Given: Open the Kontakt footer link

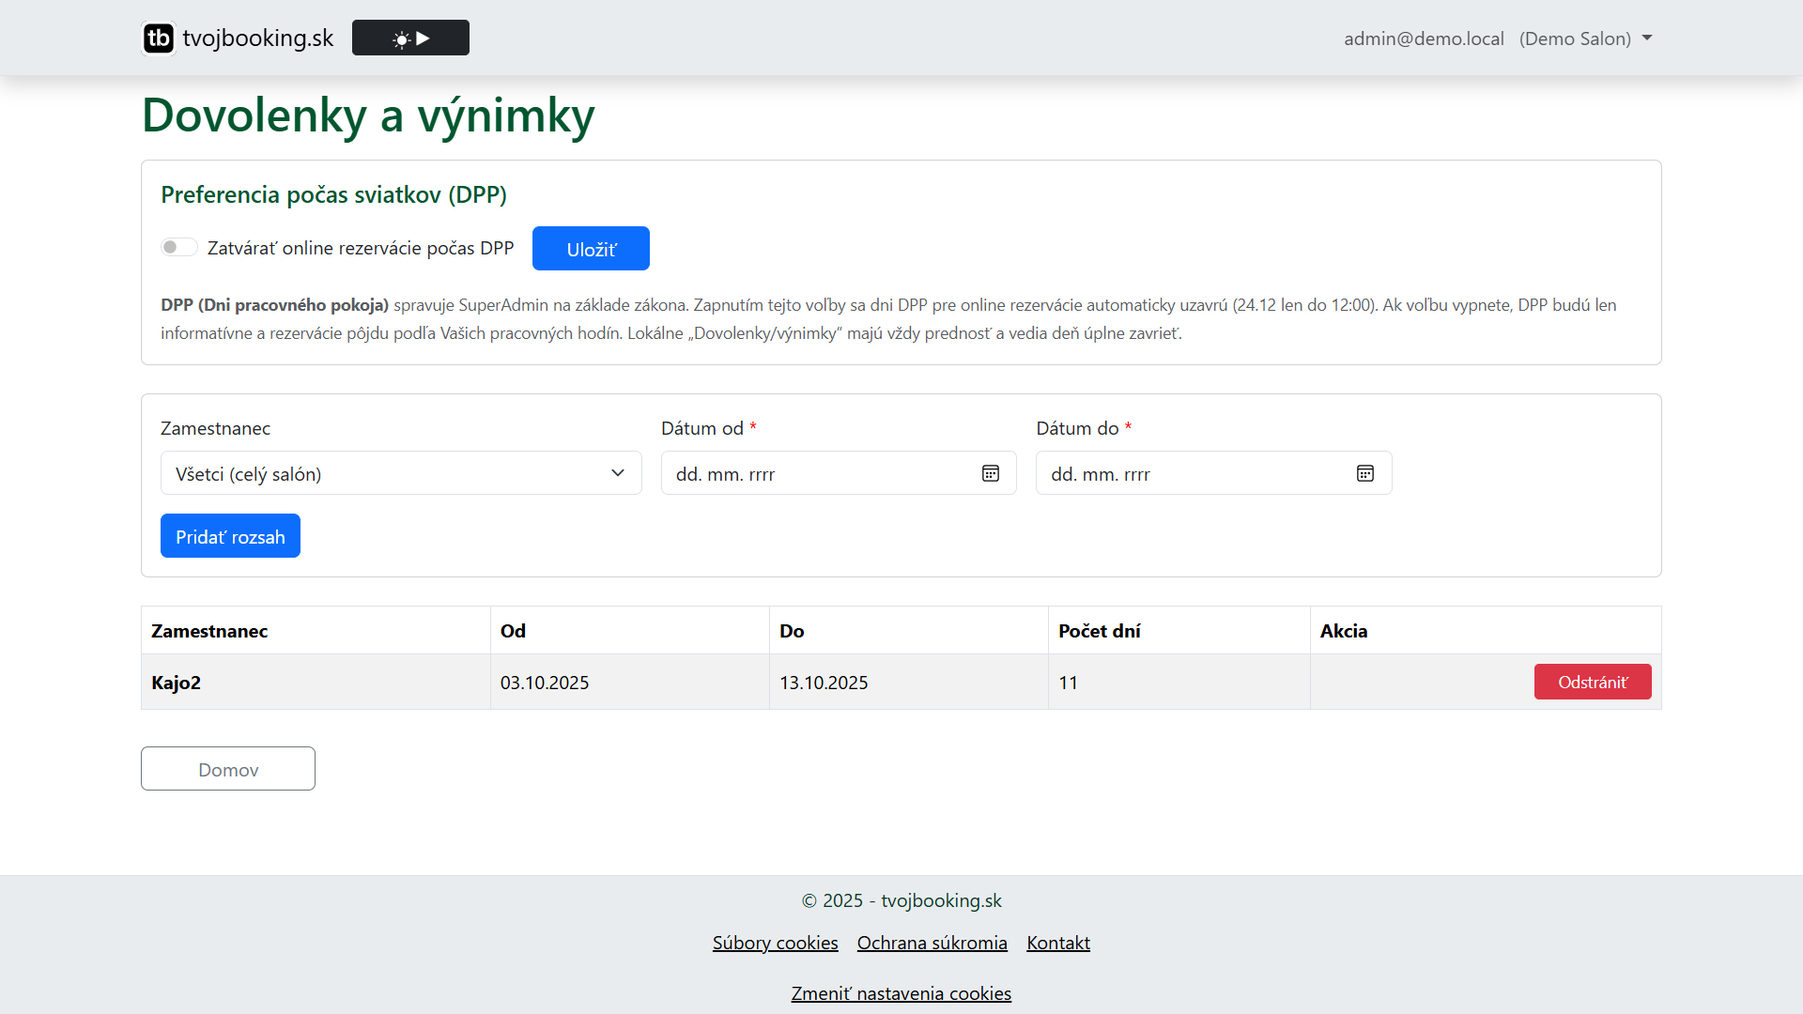Looking at the screenshot, I should [1057, 943].
